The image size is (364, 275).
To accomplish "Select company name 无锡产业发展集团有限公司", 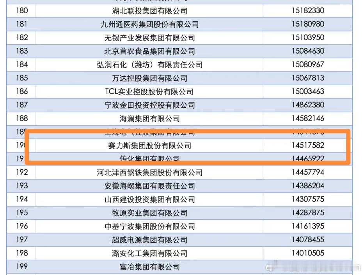I will coord(150,38).
